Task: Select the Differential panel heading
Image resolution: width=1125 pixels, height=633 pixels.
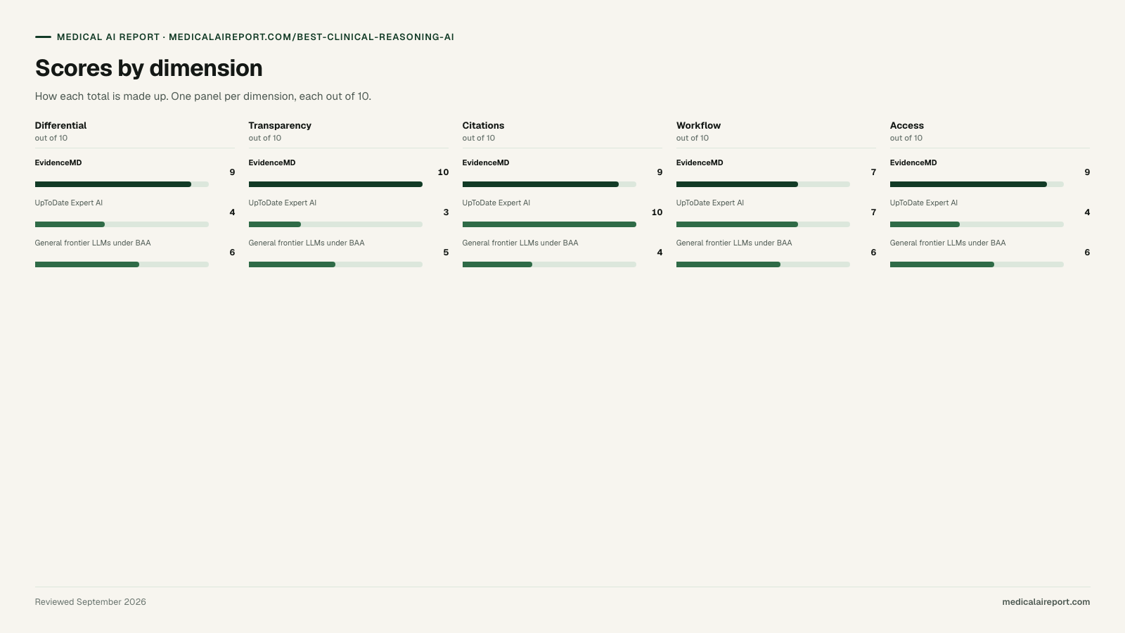Action: tap(60, 126)
